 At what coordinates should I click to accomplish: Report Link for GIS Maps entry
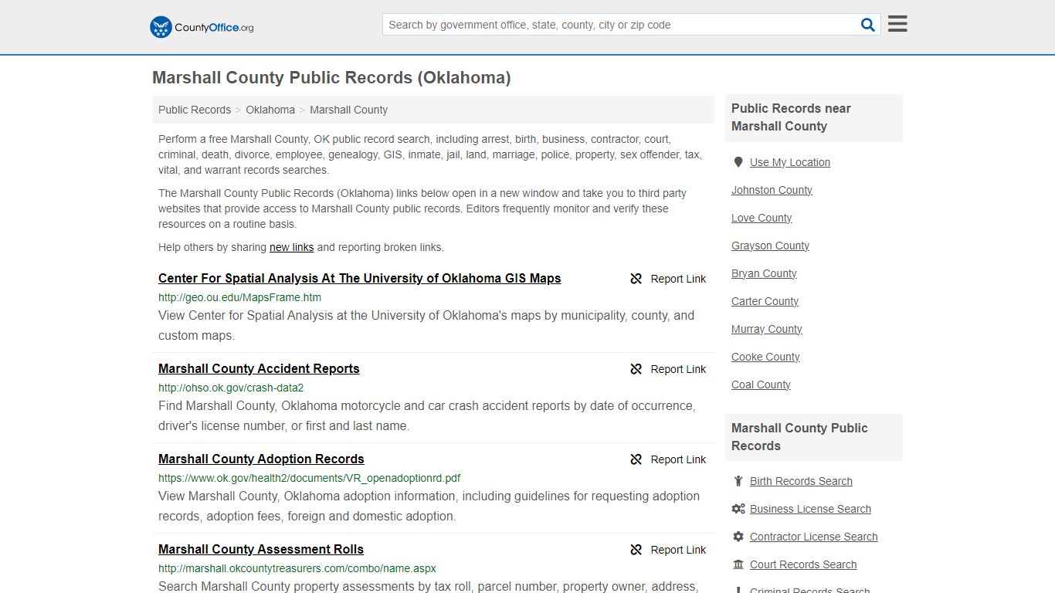pos(678,279)
